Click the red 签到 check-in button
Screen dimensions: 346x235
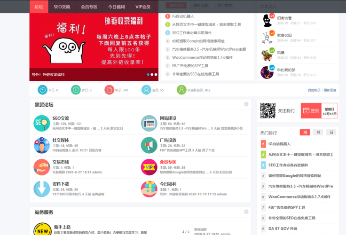pos(311,110)
